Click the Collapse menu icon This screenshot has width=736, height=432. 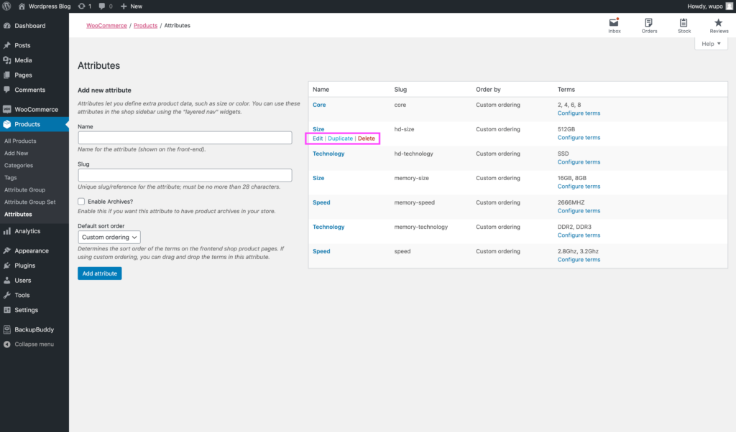coord(6,344)
